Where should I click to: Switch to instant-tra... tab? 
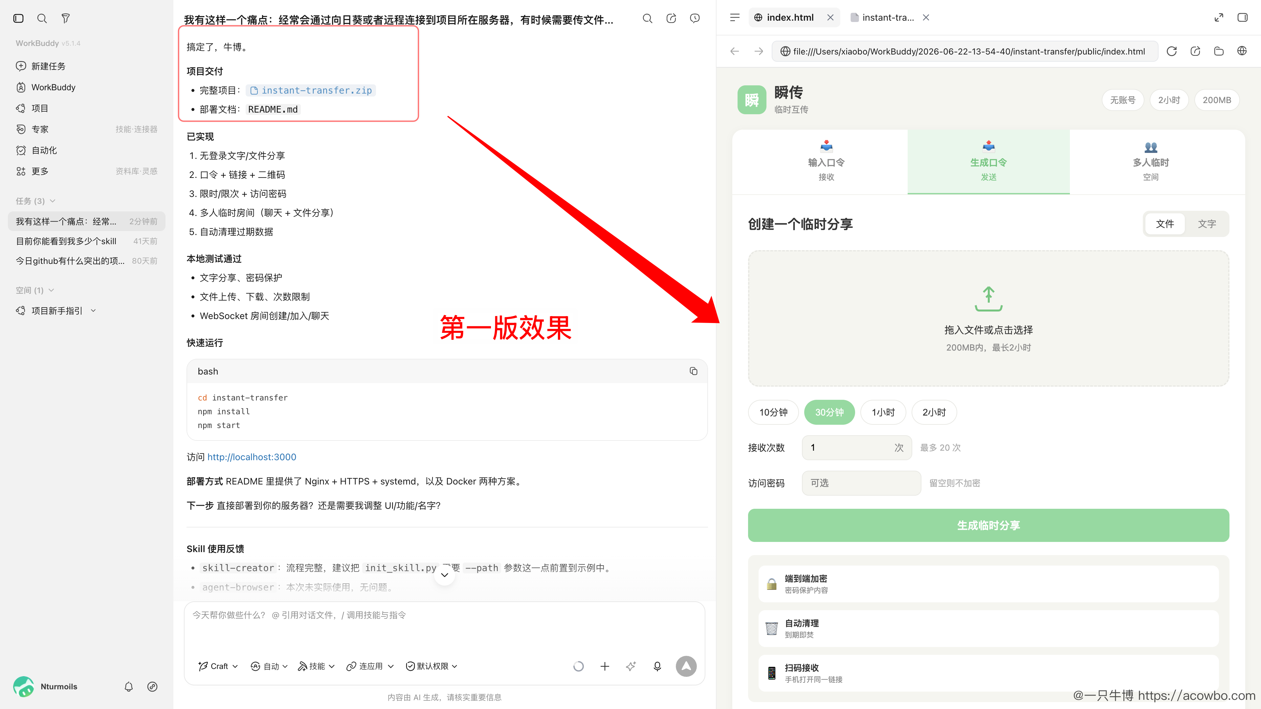pyautogui.click(x=882, y=18)
